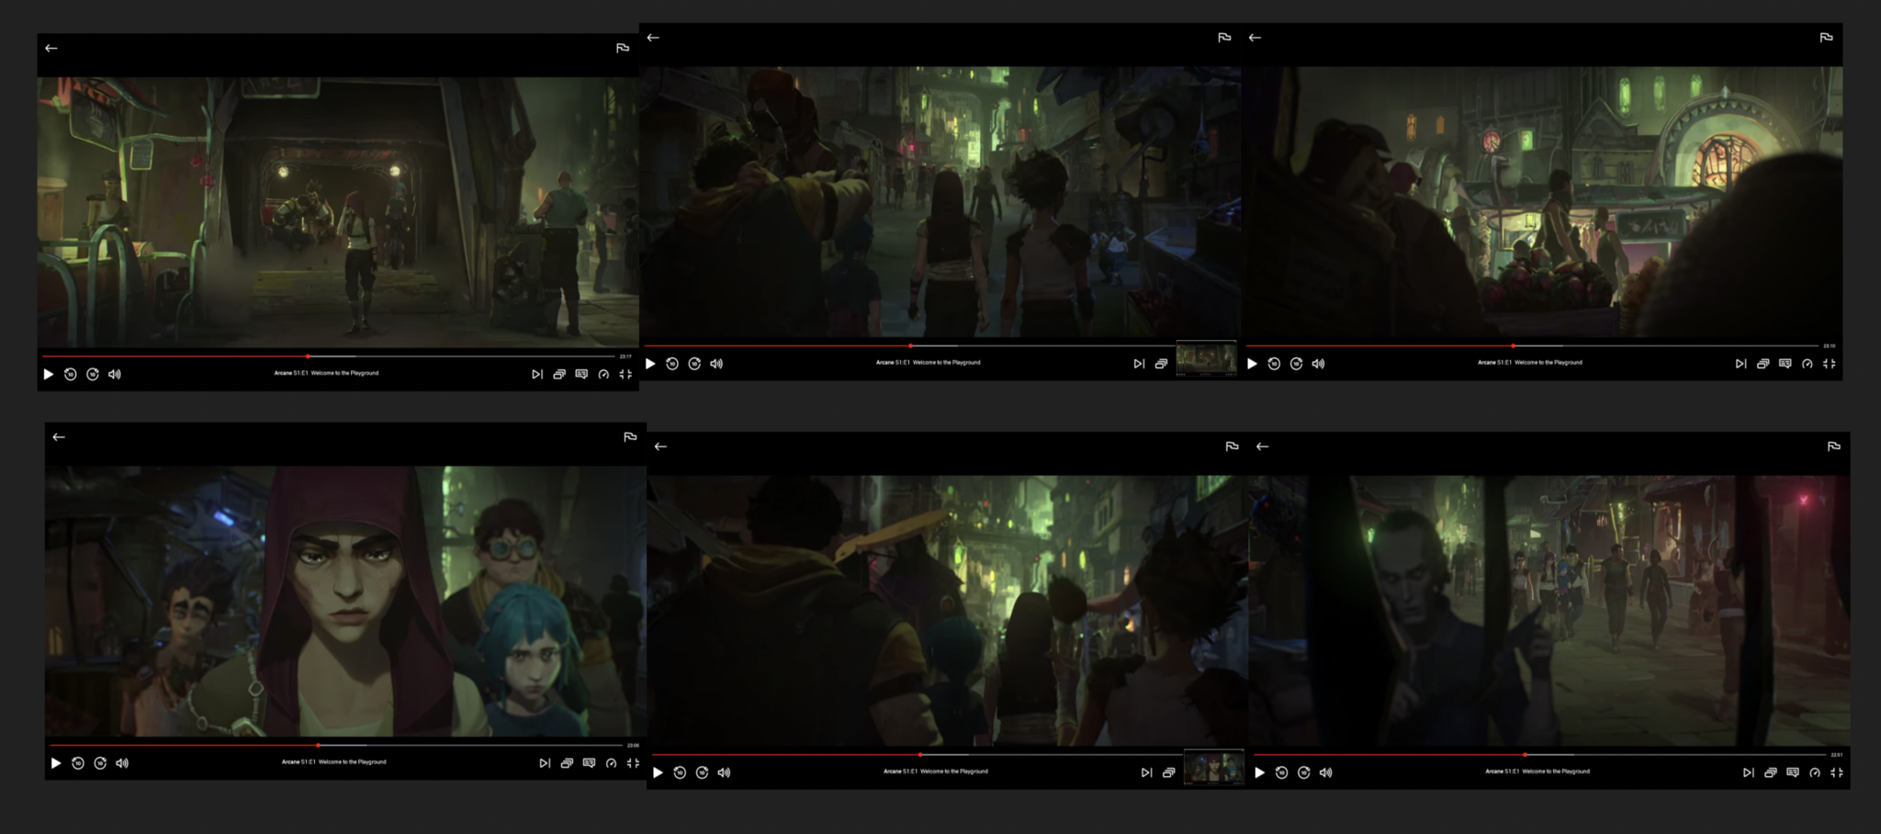The height and width of the screenshot is (834, 1881).
Task: Click the preview thumbnail showing the hooded woman and kids
Action: pos(1213,768)
